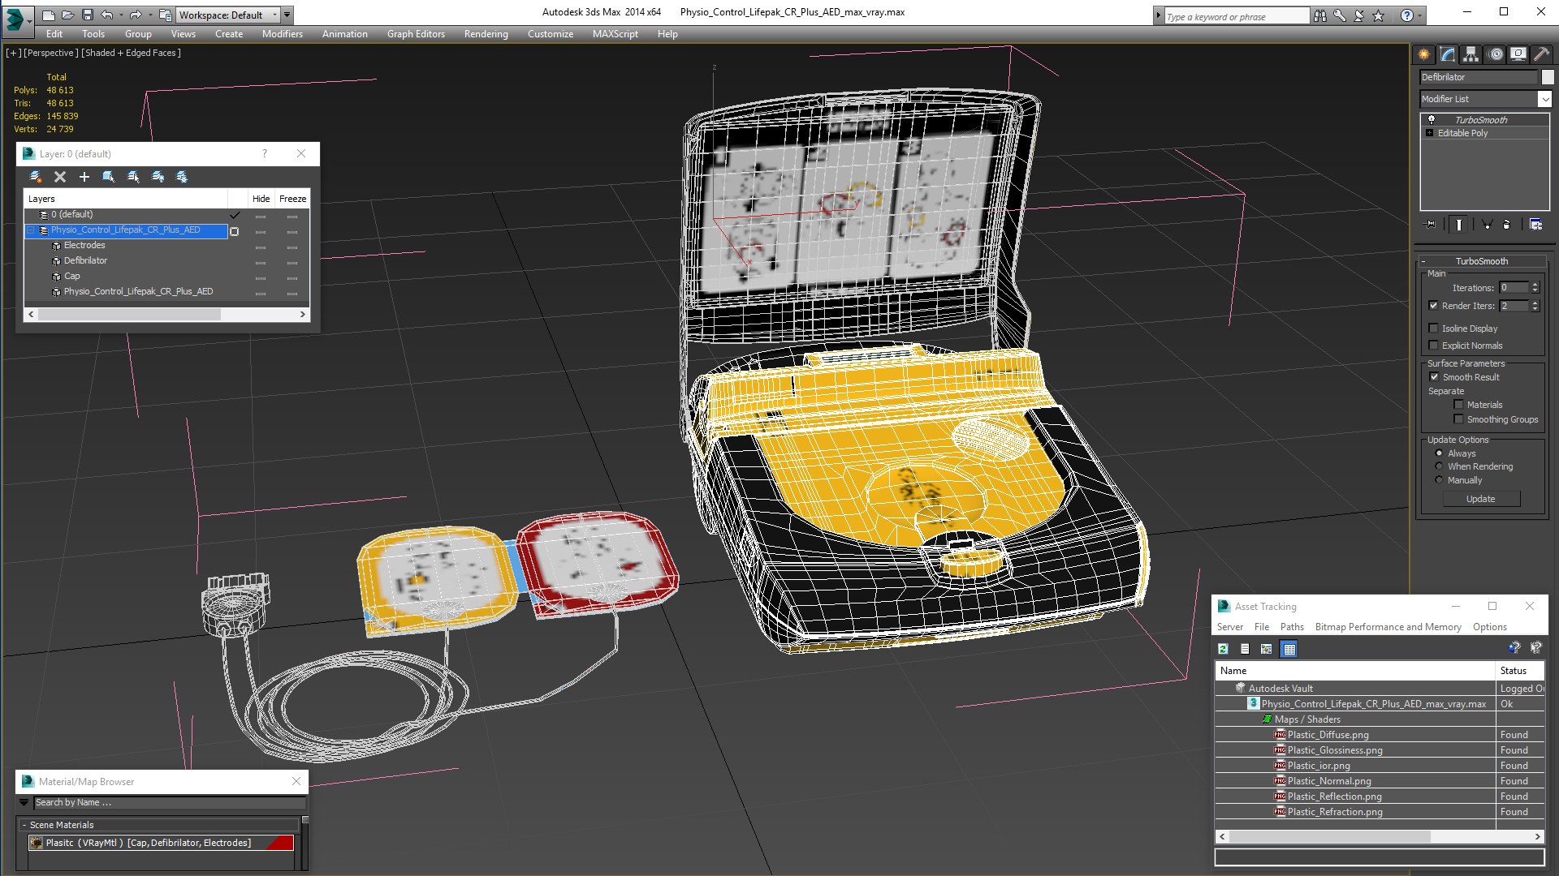Toggle the Render Iters checkbox

[1434, 306]
